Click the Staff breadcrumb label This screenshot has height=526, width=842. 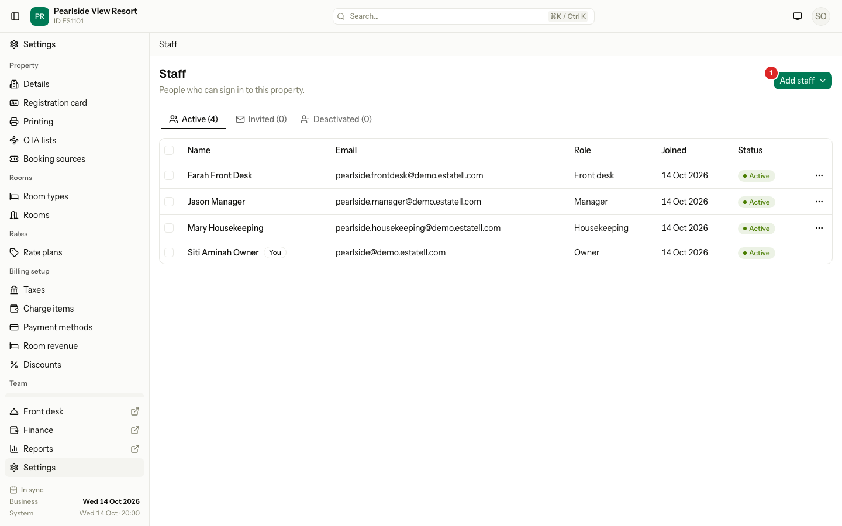pyautogui.click(x=168, y=44)
